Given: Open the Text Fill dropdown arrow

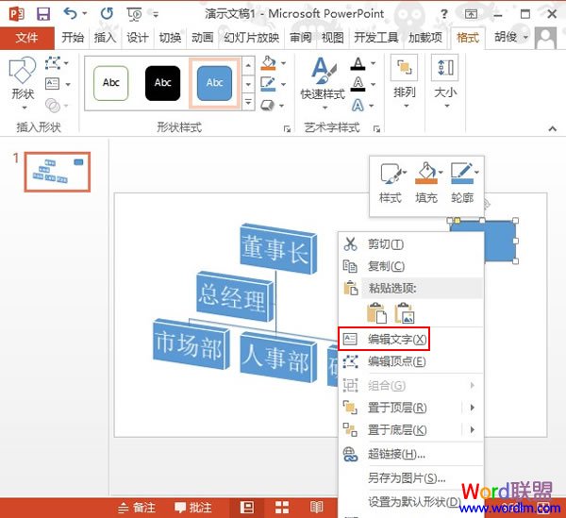Looking at the screenshot, I should [x=373, y=63].
